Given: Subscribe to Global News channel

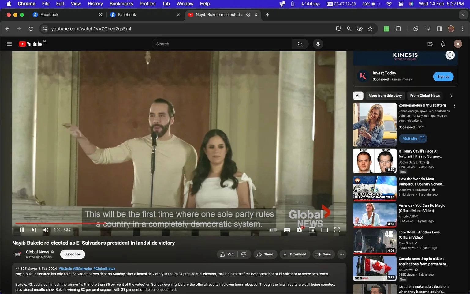Looking at the screenshot, I should (x=73, y=254).
